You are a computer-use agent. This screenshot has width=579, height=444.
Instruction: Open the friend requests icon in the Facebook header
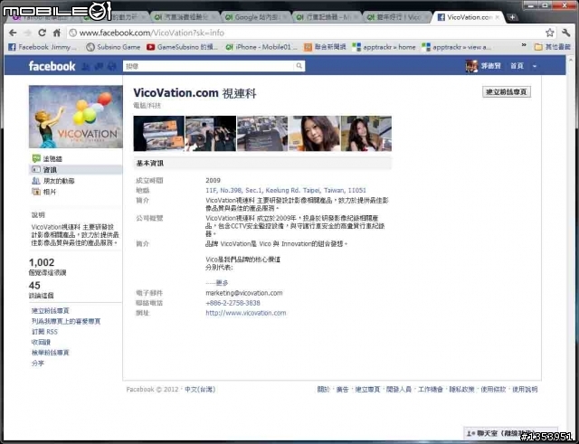click(x=85, y=66)
